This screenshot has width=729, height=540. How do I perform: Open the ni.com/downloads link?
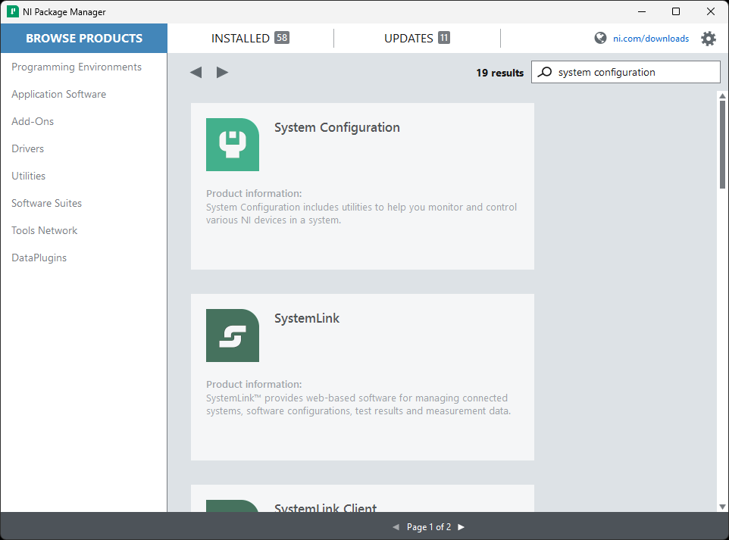[651, 39]
